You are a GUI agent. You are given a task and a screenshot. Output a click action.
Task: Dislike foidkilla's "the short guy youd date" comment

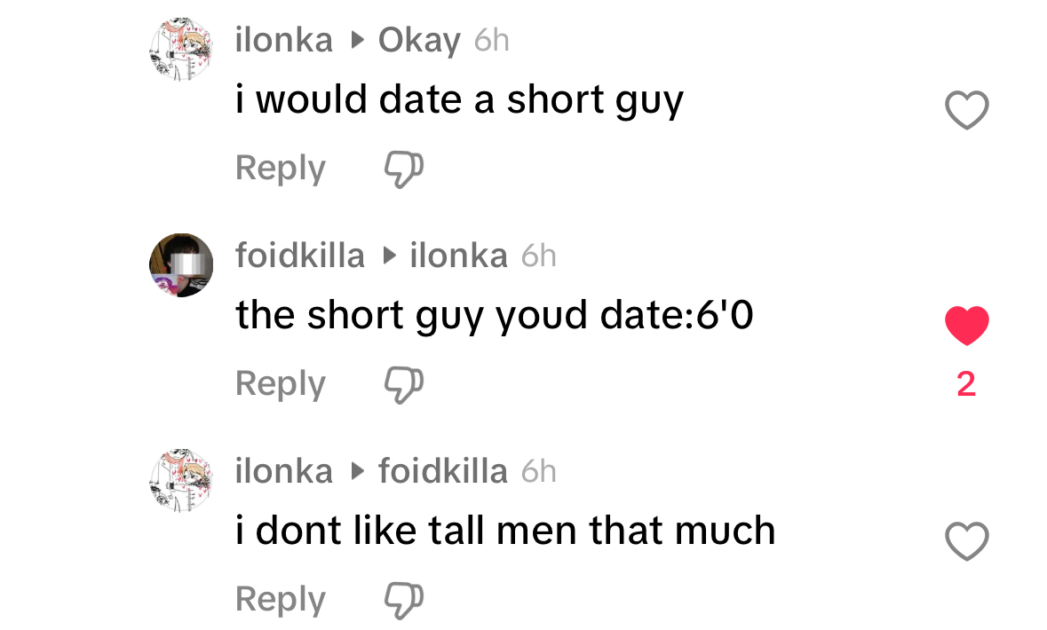point(404,384)
